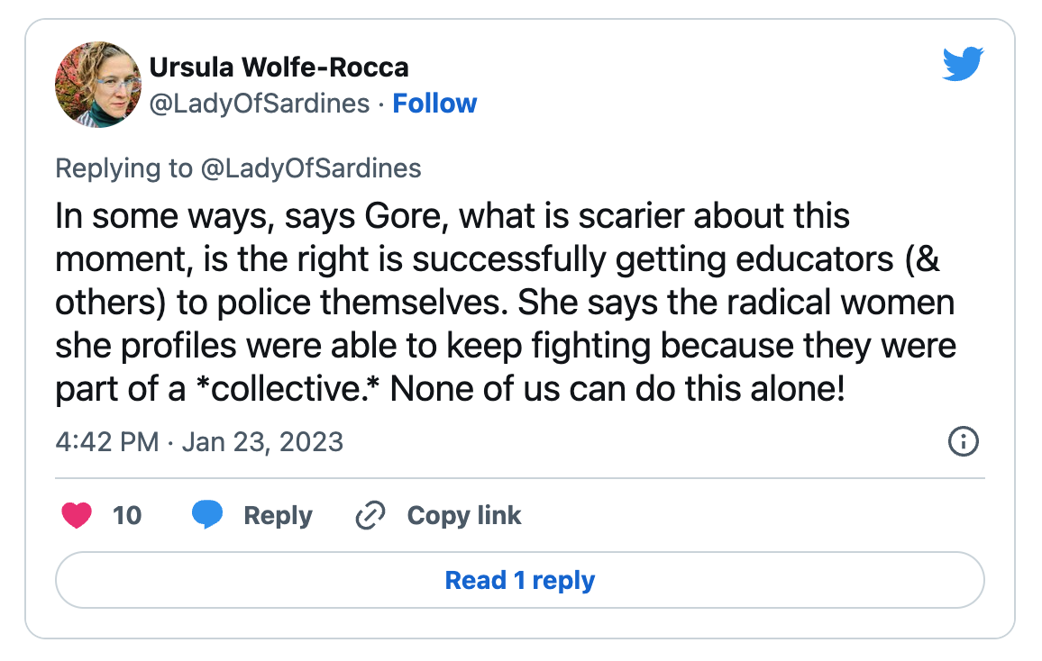Open the info circle icon

964,441
